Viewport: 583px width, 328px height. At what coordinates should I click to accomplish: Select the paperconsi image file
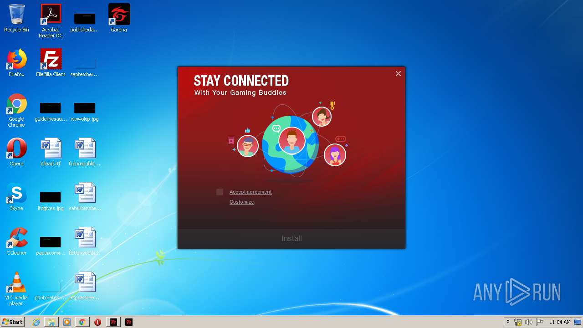(51, 246)
